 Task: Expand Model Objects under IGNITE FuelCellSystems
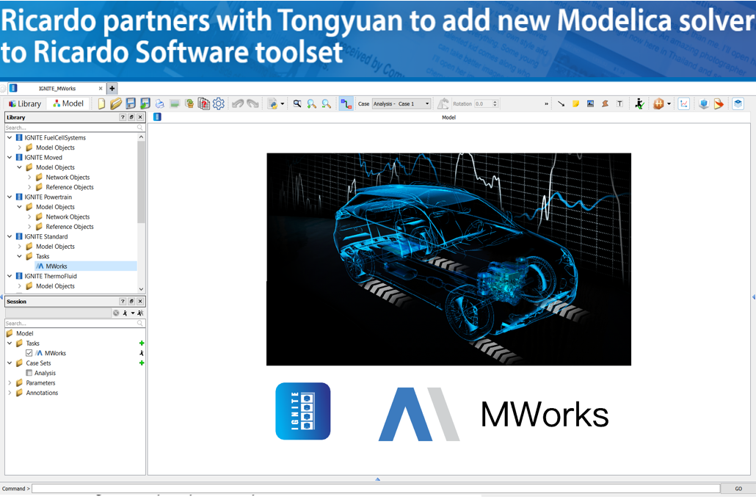tap(19, 148)
